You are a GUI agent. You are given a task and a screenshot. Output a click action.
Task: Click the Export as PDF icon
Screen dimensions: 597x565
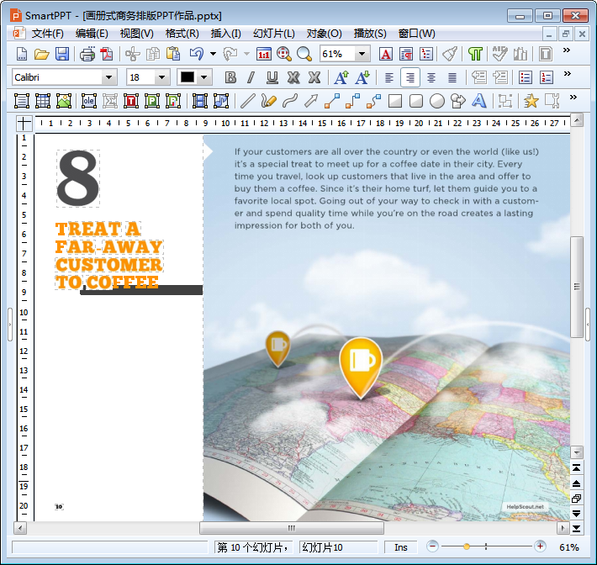click(x=107, y=54)
